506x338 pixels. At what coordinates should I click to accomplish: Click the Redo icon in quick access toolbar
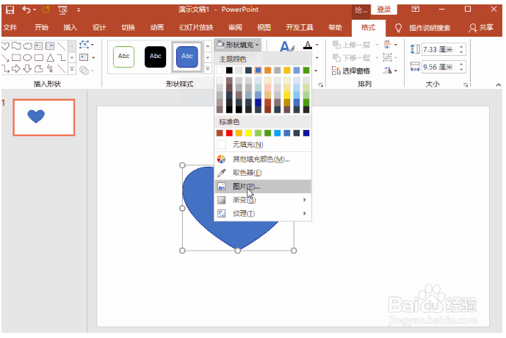(46, 10)
